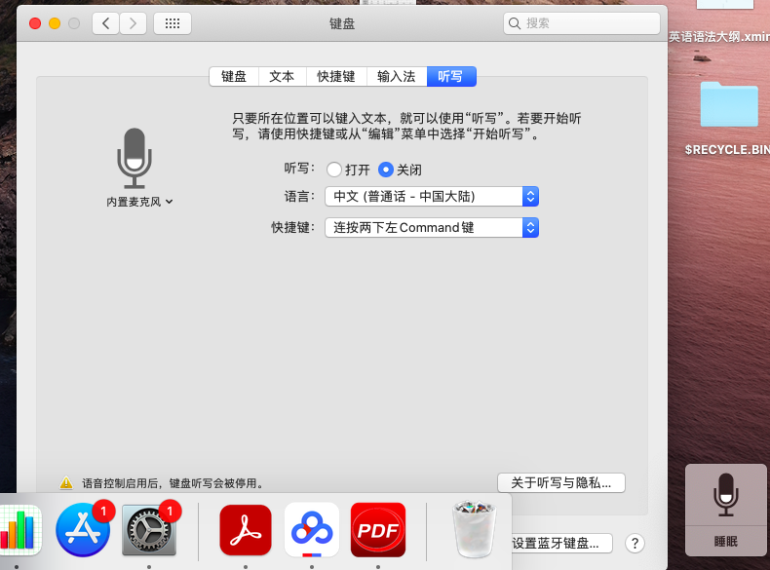Click the sleeping voice control microphone widget
The width and height of the screenshot is (770, 570).
click(x=725, y=509)
